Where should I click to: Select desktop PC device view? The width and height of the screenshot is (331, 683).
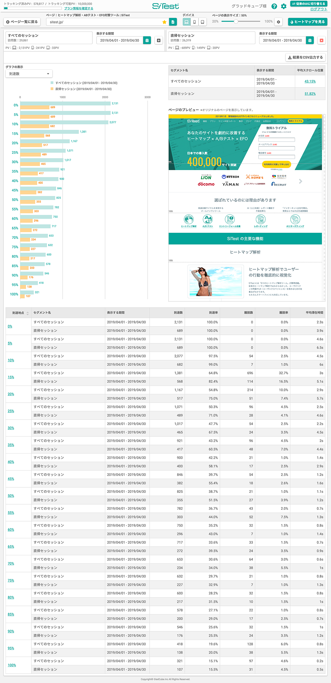click(187, 22)
